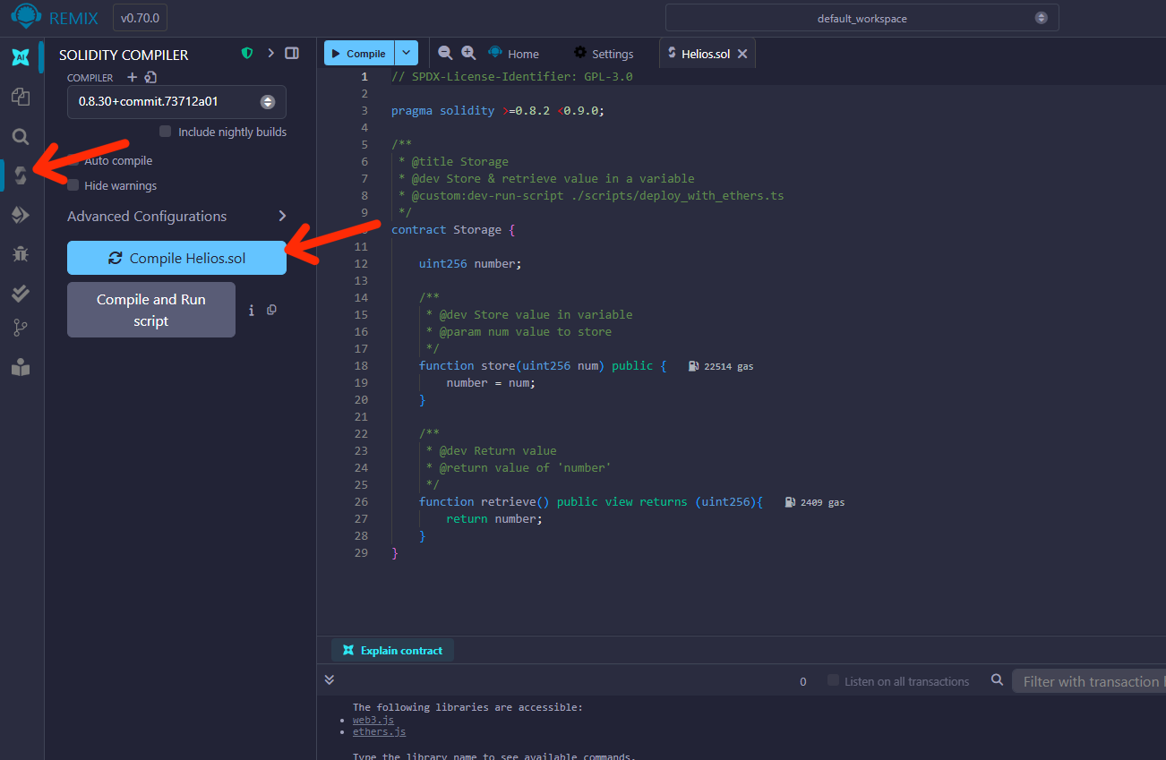
Task: Click the plus icon beside COMPILER label
Action: pos(132,78)
